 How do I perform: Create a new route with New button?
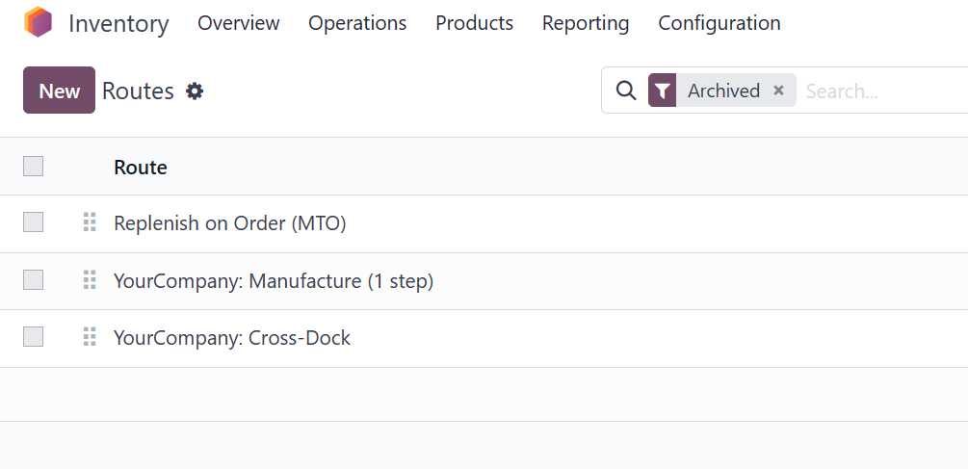pyautogui.click(x=60, y=91)
